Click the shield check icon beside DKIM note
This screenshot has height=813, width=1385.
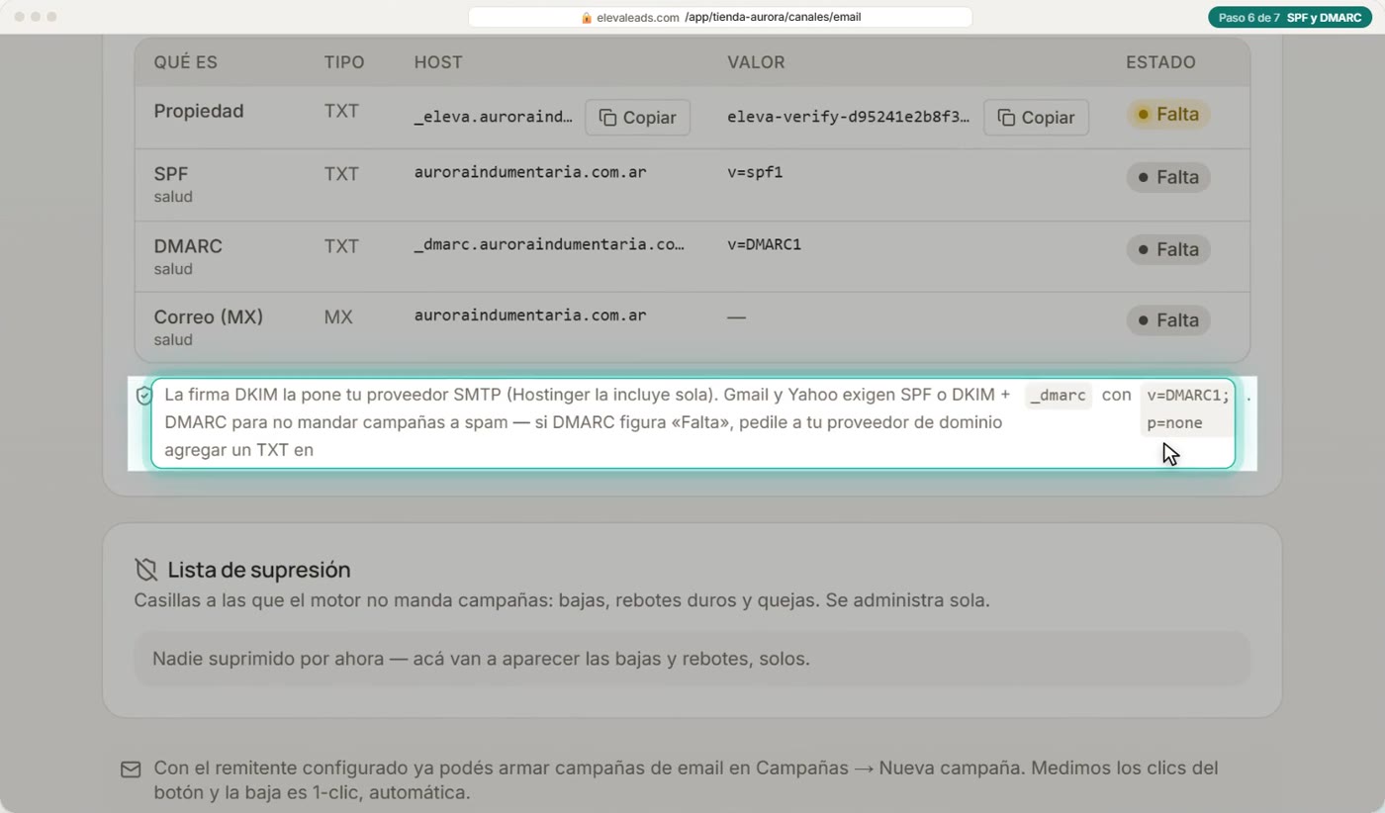click(x=144, y=396)
